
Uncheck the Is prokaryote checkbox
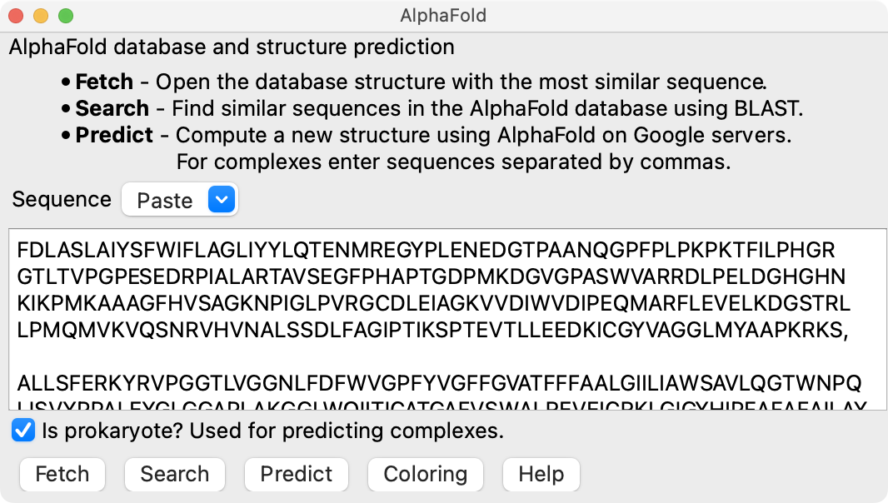pyautogui.click(x=23, y=431)
